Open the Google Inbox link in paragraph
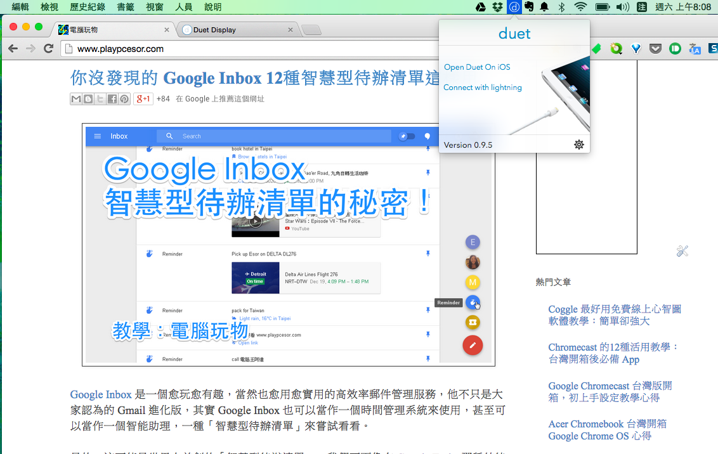718x454 pixels. coord(101,394)
